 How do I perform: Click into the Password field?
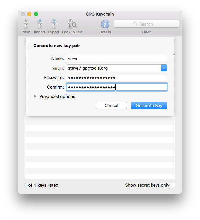click(117, 78)
